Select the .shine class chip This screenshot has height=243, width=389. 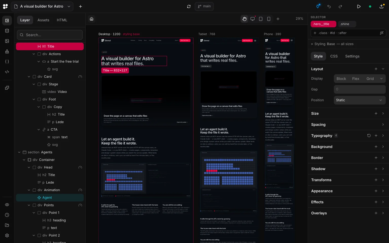point(347,24)
